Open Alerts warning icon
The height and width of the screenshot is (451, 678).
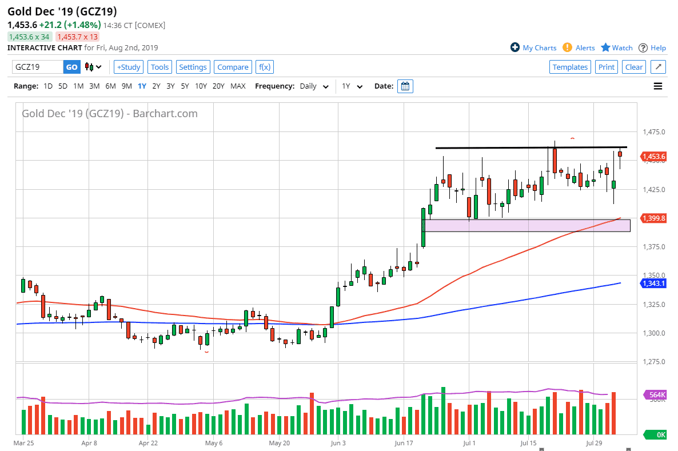point(567,47)
